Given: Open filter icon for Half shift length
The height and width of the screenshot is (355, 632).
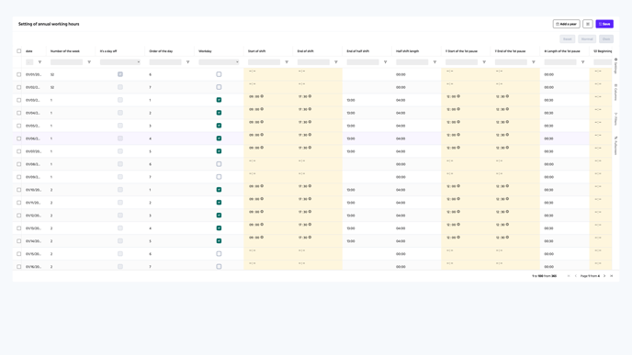Looking at the screenshot, I should click(x=434, y=62).
